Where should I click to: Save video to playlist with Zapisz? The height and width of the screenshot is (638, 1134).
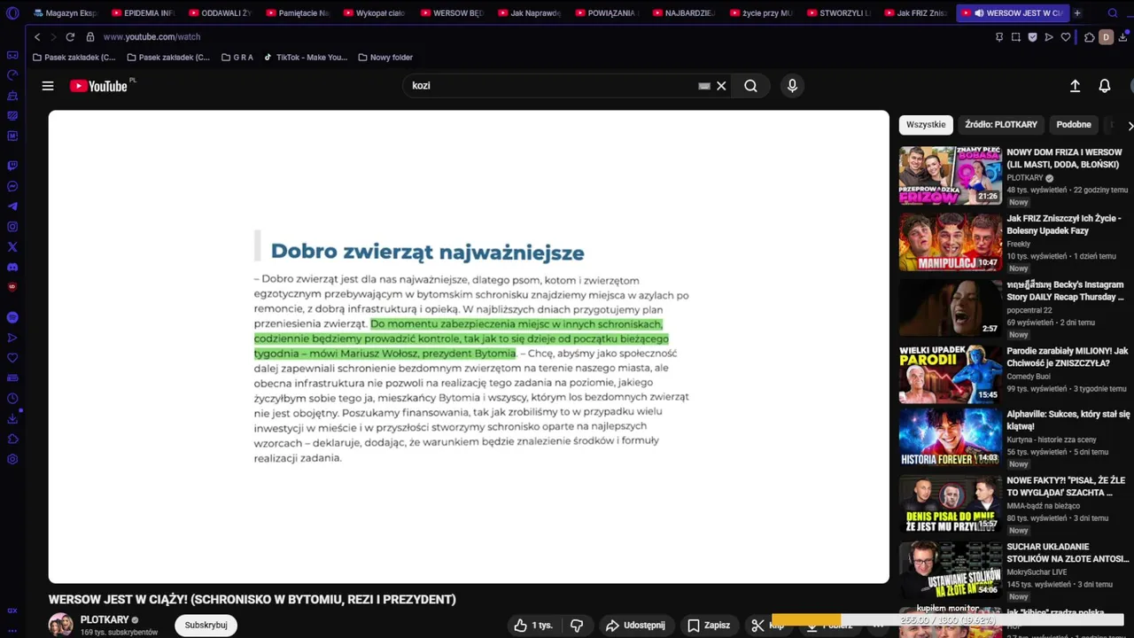point(709,626)
